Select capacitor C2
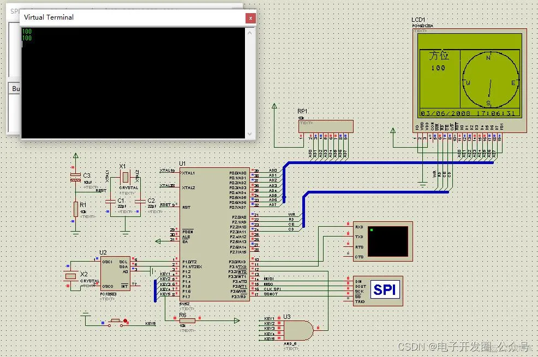 coord(140,202)
